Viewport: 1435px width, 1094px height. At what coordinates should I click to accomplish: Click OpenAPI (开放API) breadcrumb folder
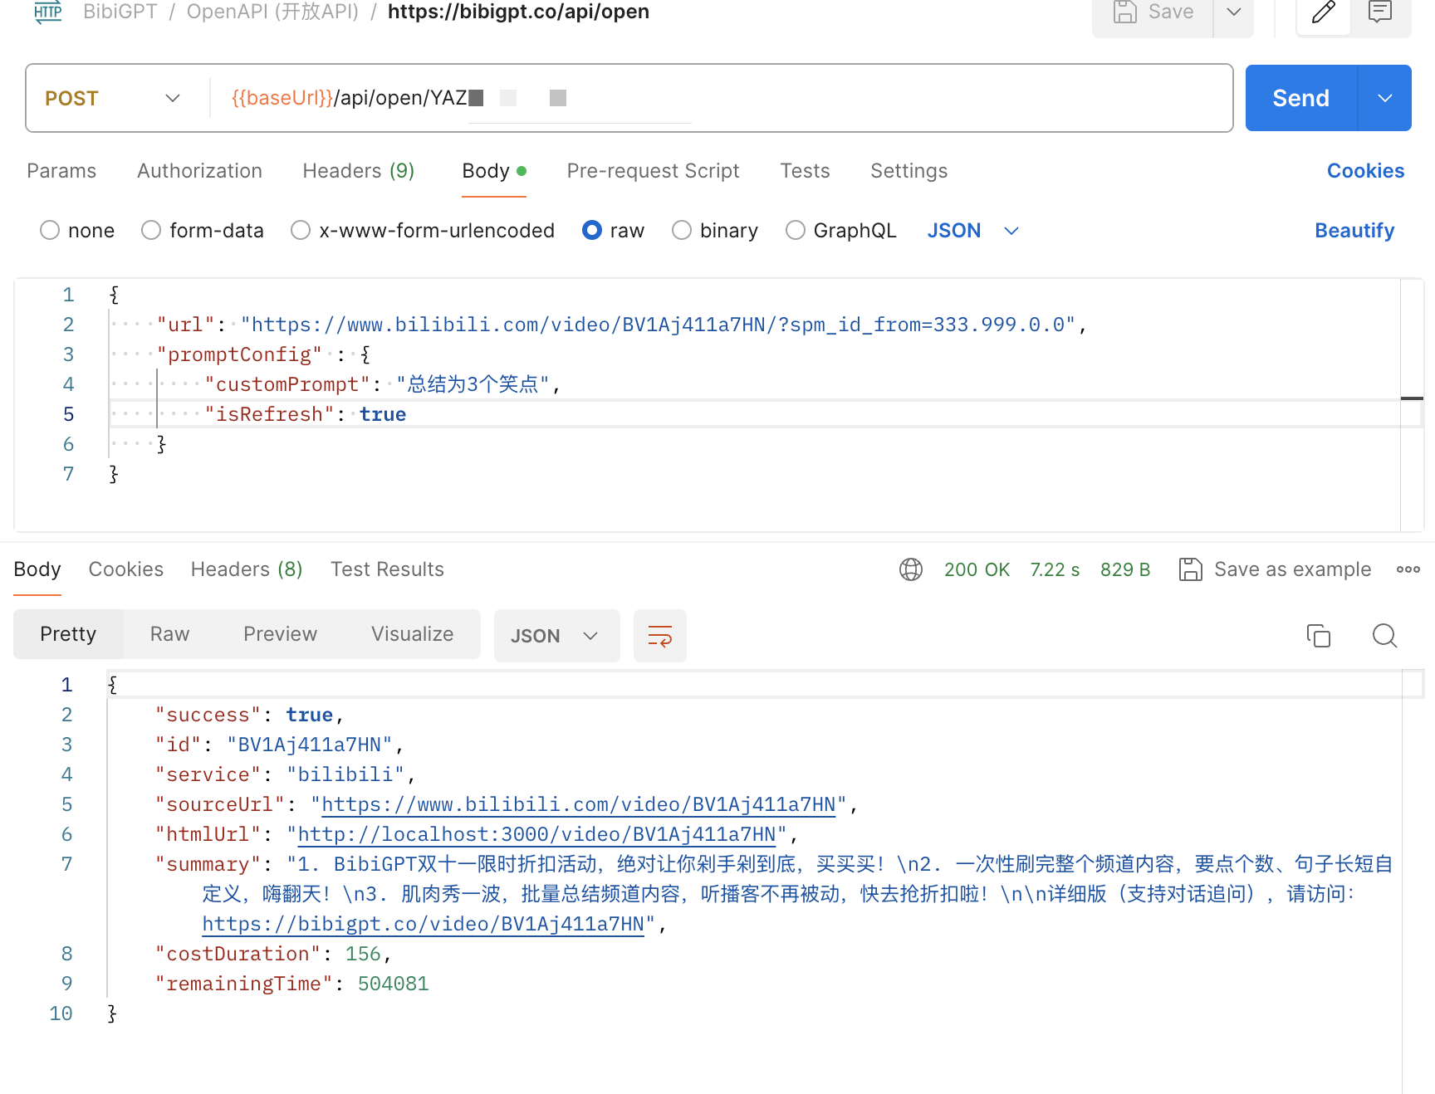272,12
